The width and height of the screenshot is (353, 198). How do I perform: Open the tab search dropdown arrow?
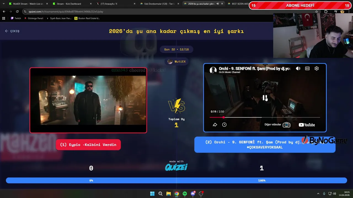(4, 4)
